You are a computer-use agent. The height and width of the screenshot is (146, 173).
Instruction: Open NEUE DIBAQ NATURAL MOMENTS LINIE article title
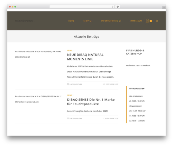[x=85, y=57]
